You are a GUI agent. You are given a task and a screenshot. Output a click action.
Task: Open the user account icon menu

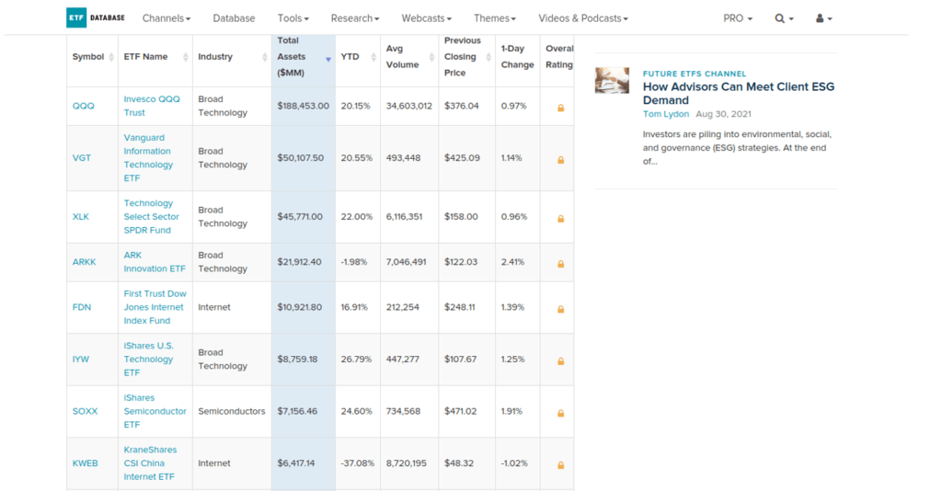point(823,18)
